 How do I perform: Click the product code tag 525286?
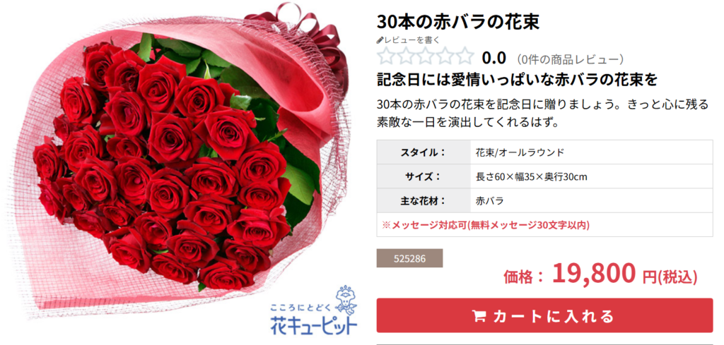coord(409,258)
